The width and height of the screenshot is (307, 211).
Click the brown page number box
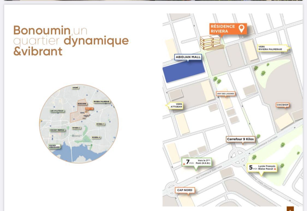coord(290,209)
